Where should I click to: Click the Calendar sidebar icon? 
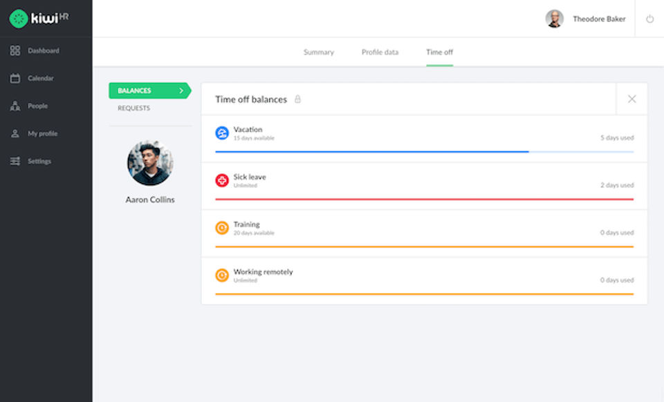click(x=15, y=78)
